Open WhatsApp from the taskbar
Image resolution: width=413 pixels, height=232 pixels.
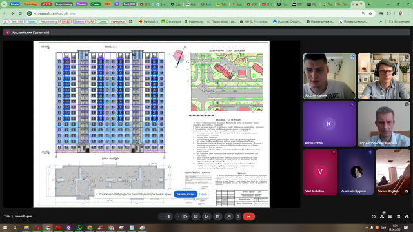79,227
